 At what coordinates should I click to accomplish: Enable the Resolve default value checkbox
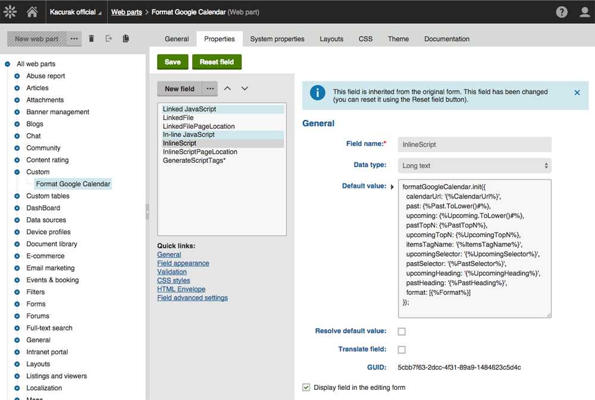click(x=402, y=331)
